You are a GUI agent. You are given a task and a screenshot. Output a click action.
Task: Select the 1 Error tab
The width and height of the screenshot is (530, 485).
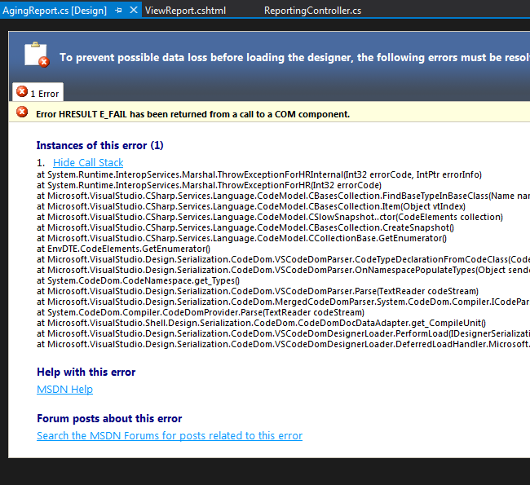pyautogui.click(x=38, y=92)
